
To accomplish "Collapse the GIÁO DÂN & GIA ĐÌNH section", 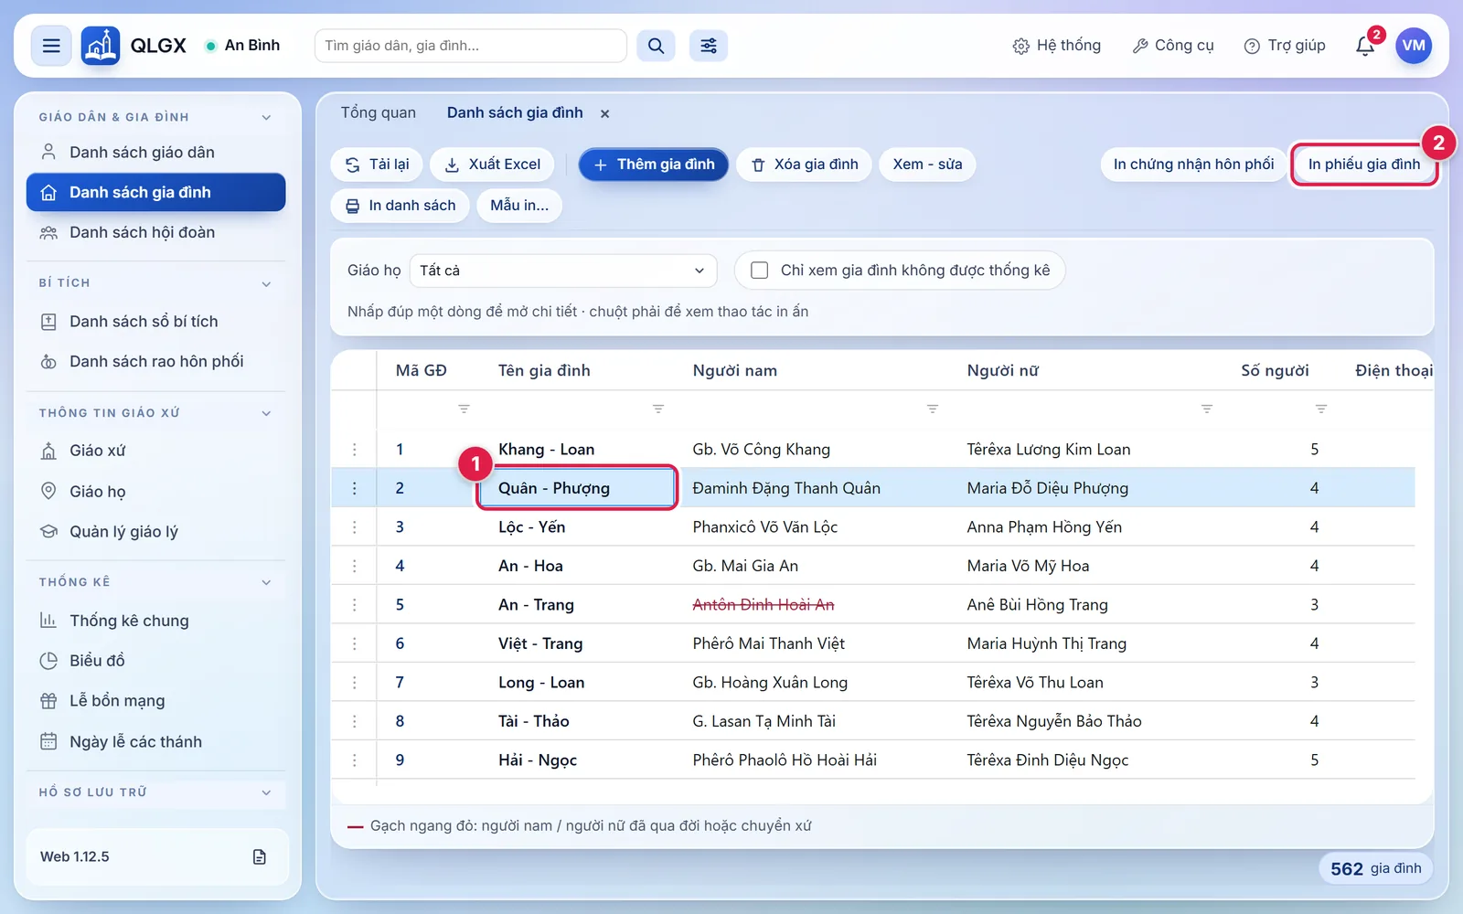I will (x=266, y=117).
